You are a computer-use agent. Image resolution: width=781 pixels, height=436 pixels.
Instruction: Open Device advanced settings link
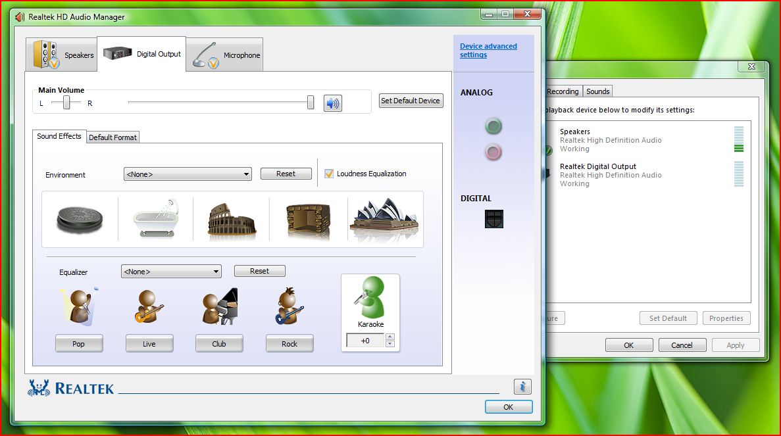(x=488, y=50)
